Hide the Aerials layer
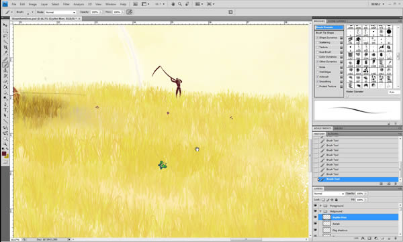The image size is (403, 242). point(316,223)
